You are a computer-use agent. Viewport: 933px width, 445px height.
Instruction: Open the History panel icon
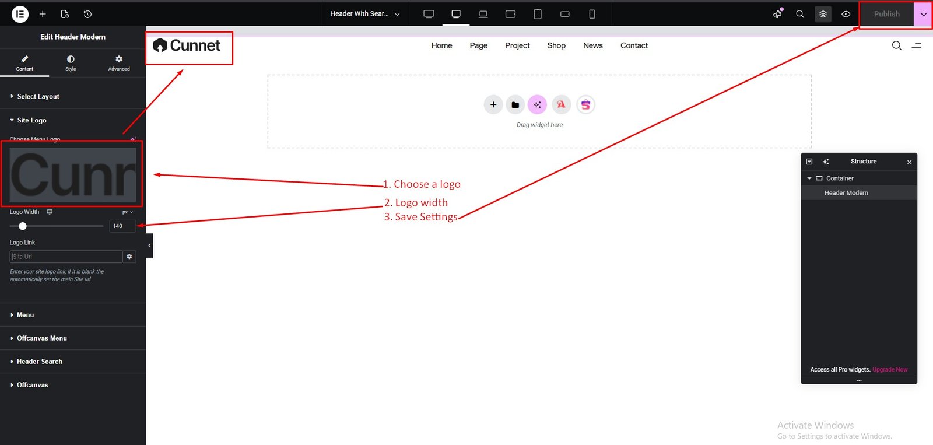(x=87, y=14)
